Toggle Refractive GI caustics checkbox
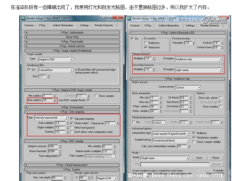 tap(146, 47)
